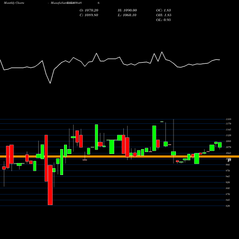The width and height of the screenshot is (239, 239).
Task: Click the orange horizontal price level line
Action: 119,157
